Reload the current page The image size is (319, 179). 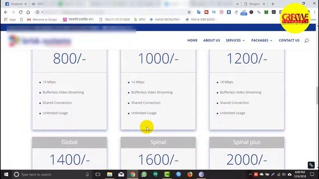pyautogui.click(x=20, y=12)
